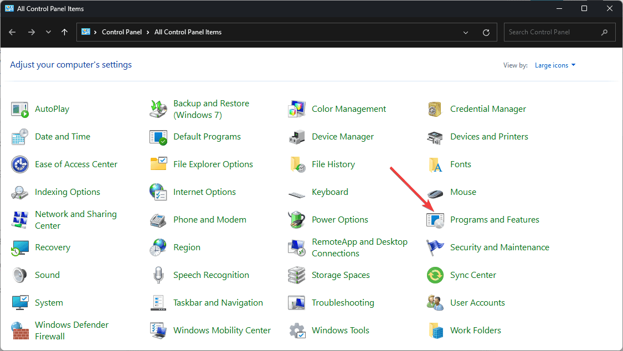Open the Troubleshooting link

[x=343, y=303]
